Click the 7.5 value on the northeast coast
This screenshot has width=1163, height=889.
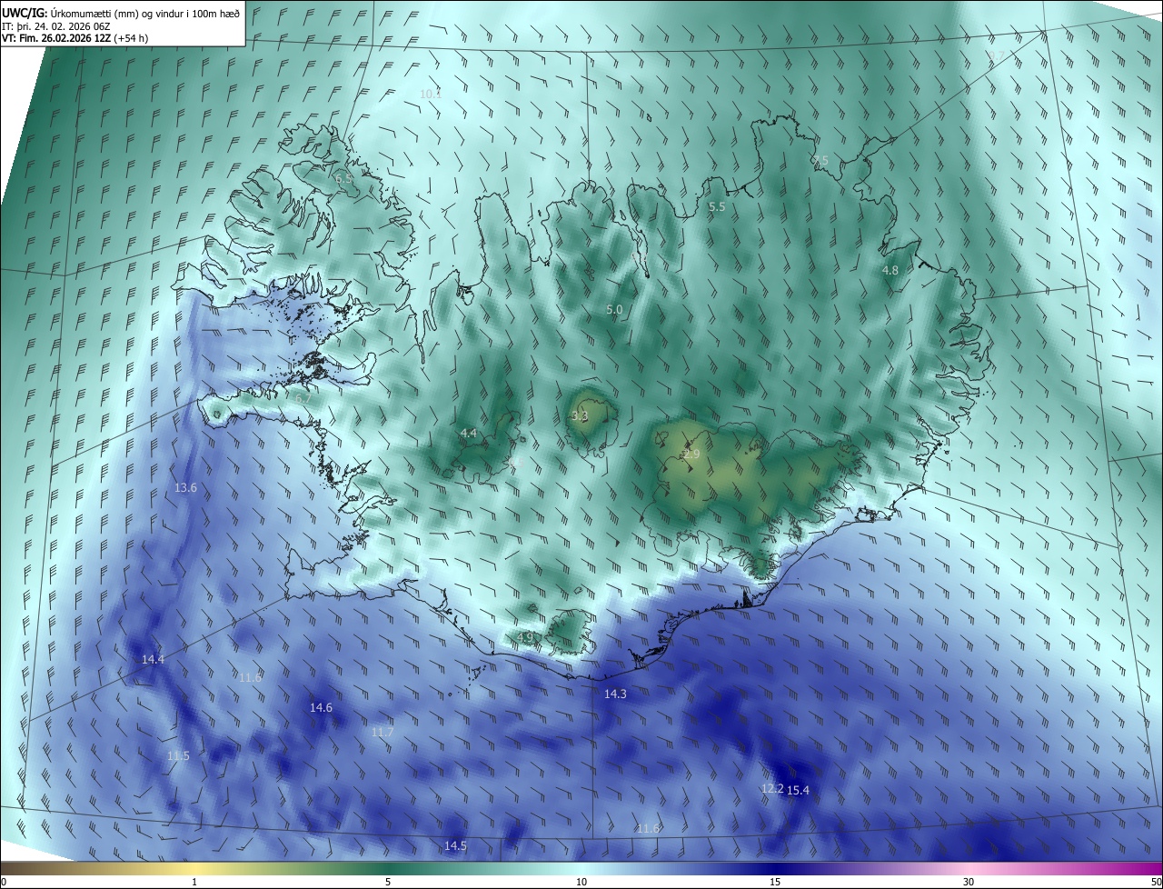820,160
